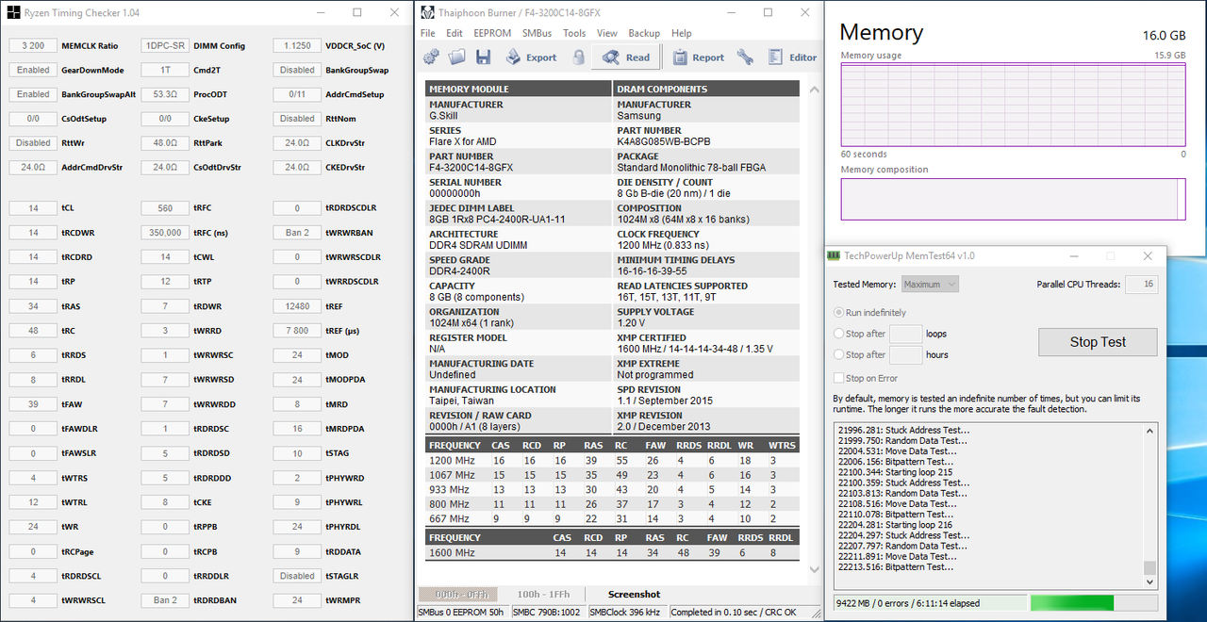Open the View menu
The height and width of the screenshot is (622, 1207).
(x=607, y=33)
